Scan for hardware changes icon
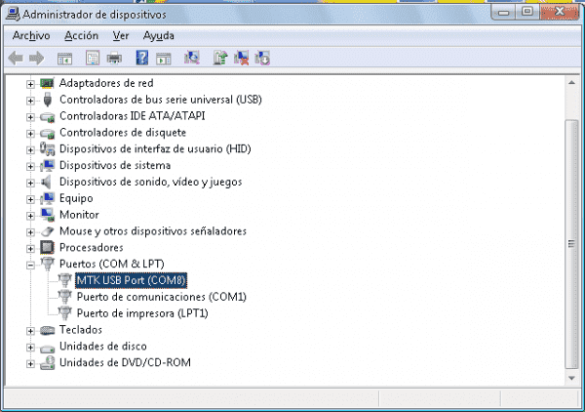This screenshot has height=412, width=585. pos(192,58)
